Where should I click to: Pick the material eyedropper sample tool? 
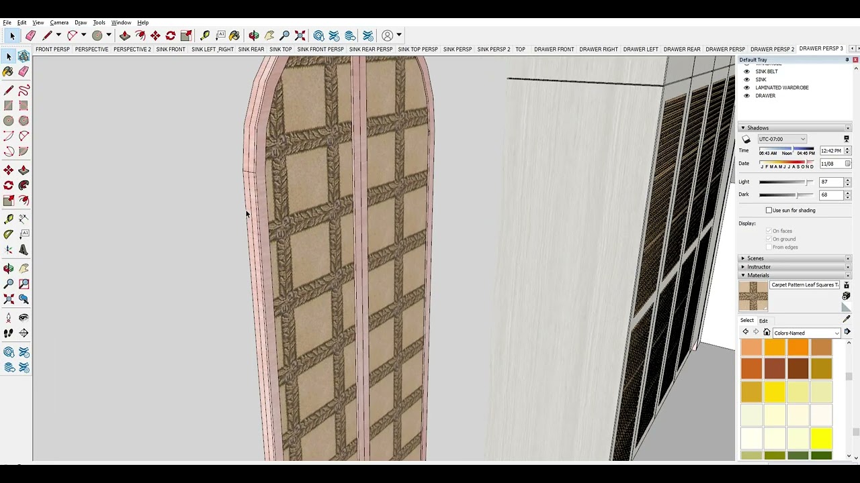click(x=846, y=319)
